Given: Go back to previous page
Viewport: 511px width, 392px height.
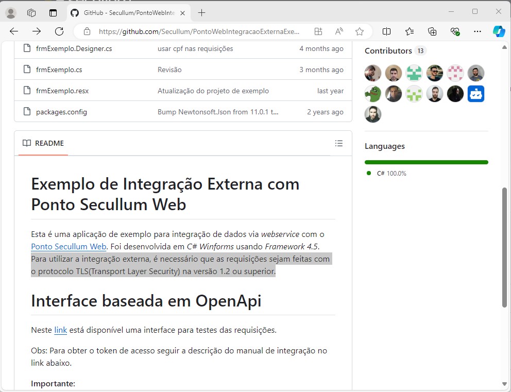Looking at the screenshot, I should pos(14,31).
